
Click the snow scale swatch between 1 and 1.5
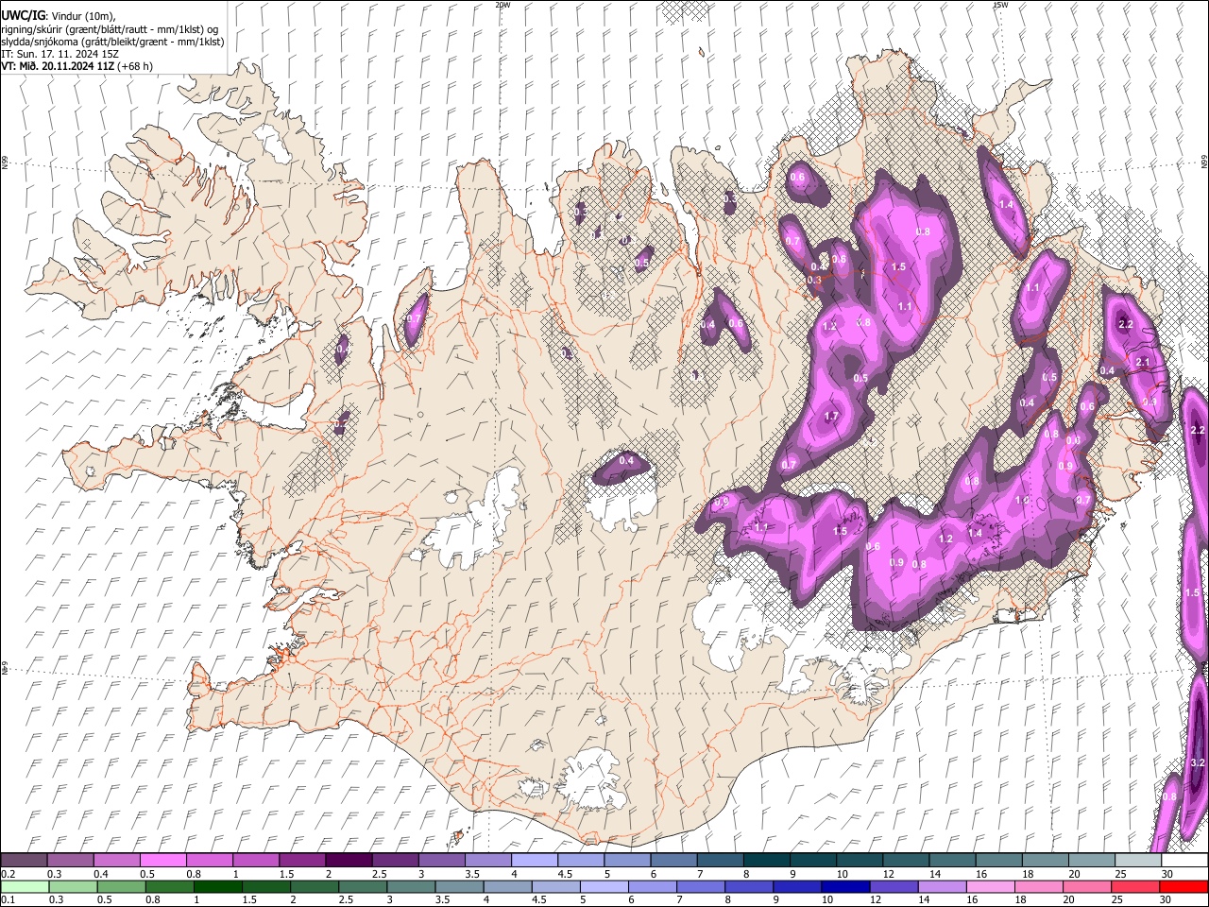tap(256, 860)
